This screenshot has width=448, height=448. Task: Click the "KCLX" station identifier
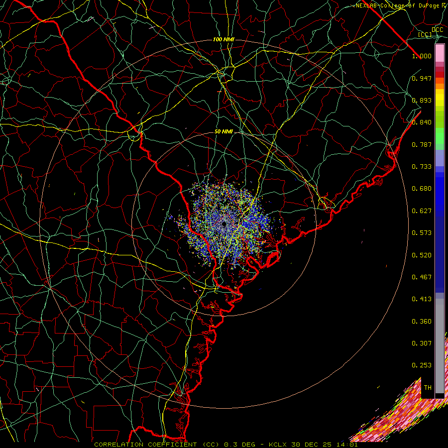tap(277, 445)
